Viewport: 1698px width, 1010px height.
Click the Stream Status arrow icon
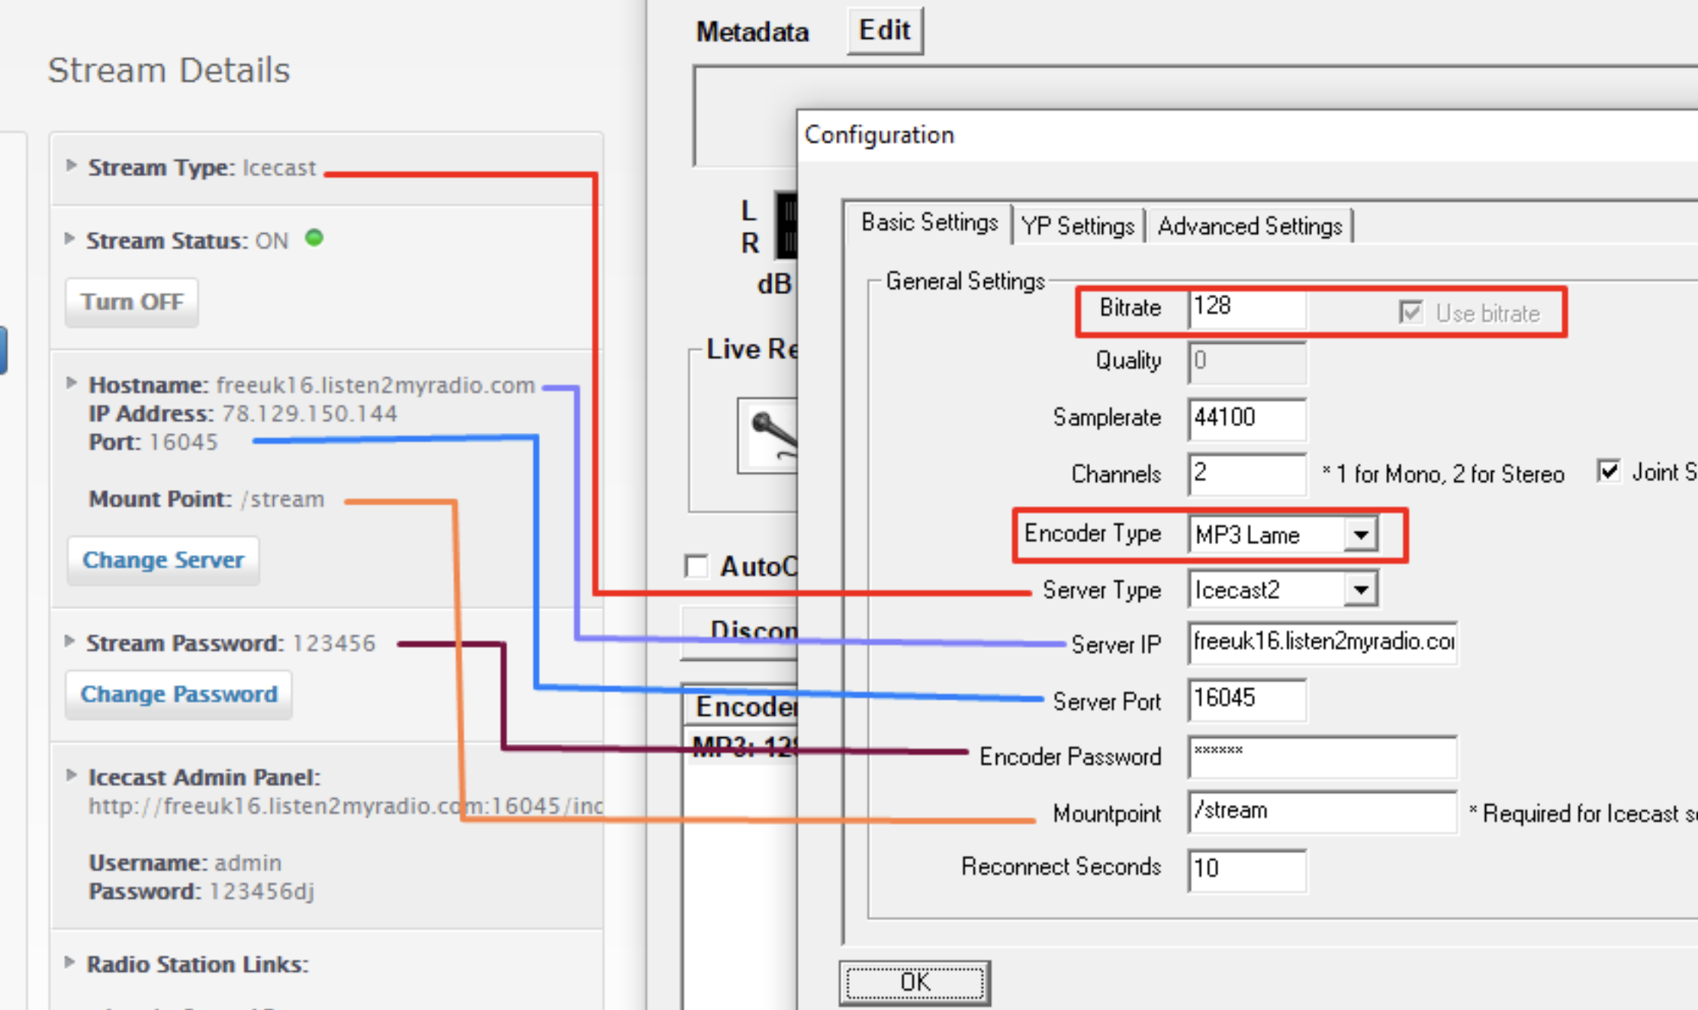pyautogui.click(x=69, y=239)
